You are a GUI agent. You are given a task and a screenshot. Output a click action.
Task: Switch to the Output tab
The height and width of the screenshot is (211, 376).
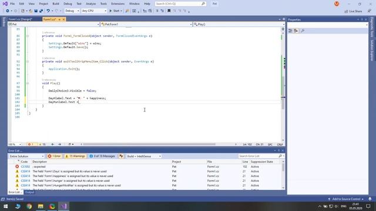[x=29, y=192]
